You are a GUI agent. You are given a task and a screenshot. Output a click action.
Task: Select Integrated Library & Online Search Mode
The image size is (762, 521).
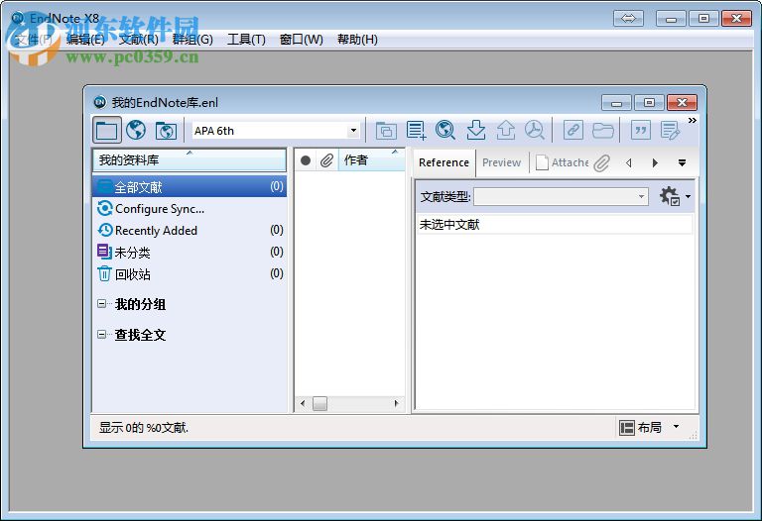tap(166, 131)
